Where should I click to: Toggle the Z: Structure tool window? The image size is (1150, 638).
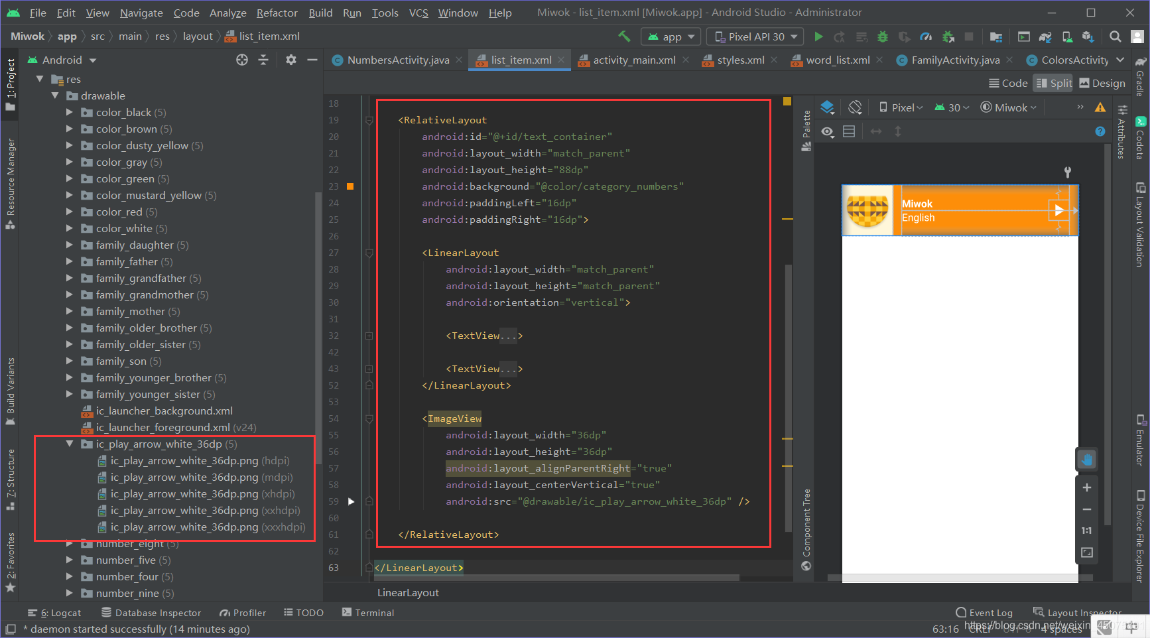pos(10,479)
